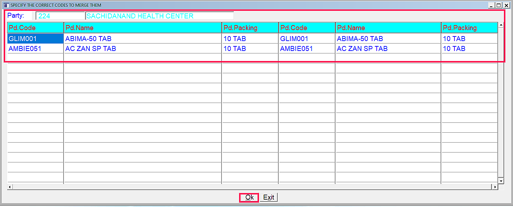The image size is (513, 207).
Task: Select ABIMA-50 TAB in the right Pd.Name column
Action: point(388,39)
